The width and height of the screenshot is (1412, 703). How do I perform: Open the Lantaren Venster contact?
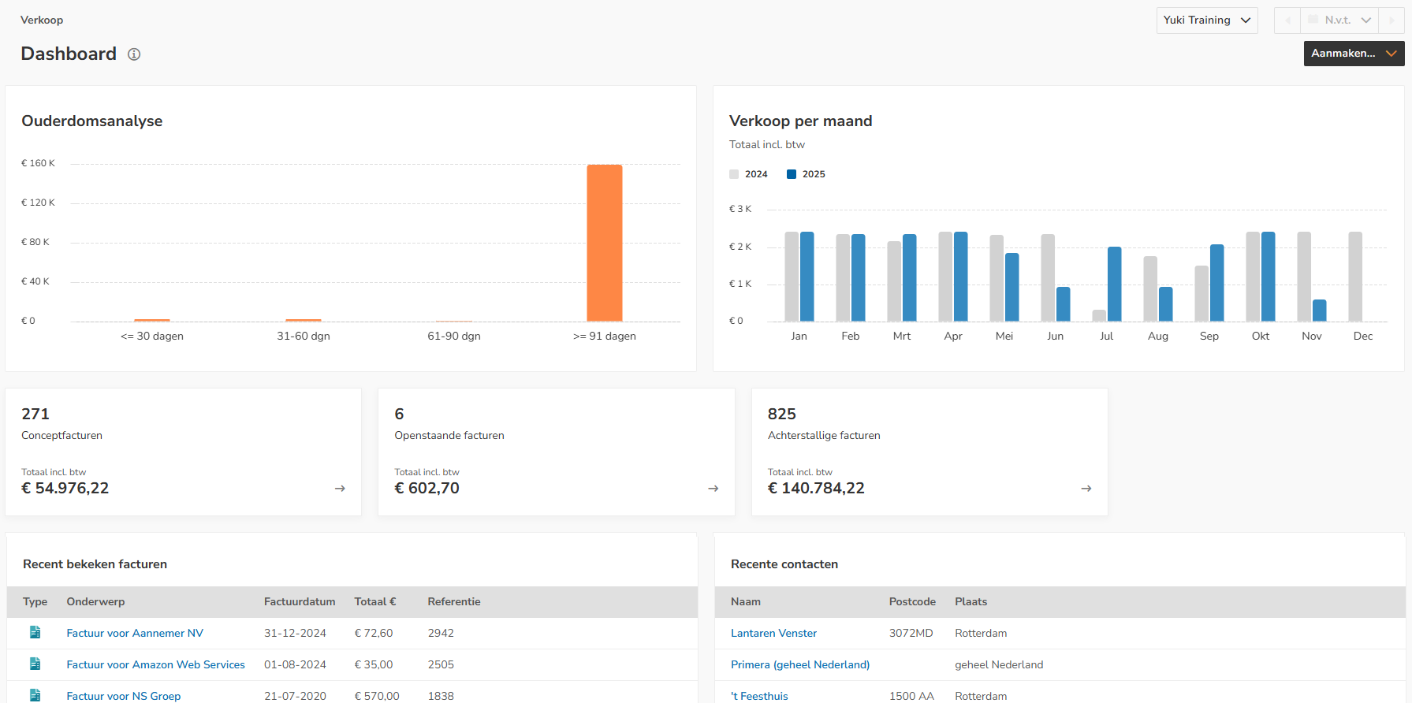pyautogui.click(x=773, y=633)
